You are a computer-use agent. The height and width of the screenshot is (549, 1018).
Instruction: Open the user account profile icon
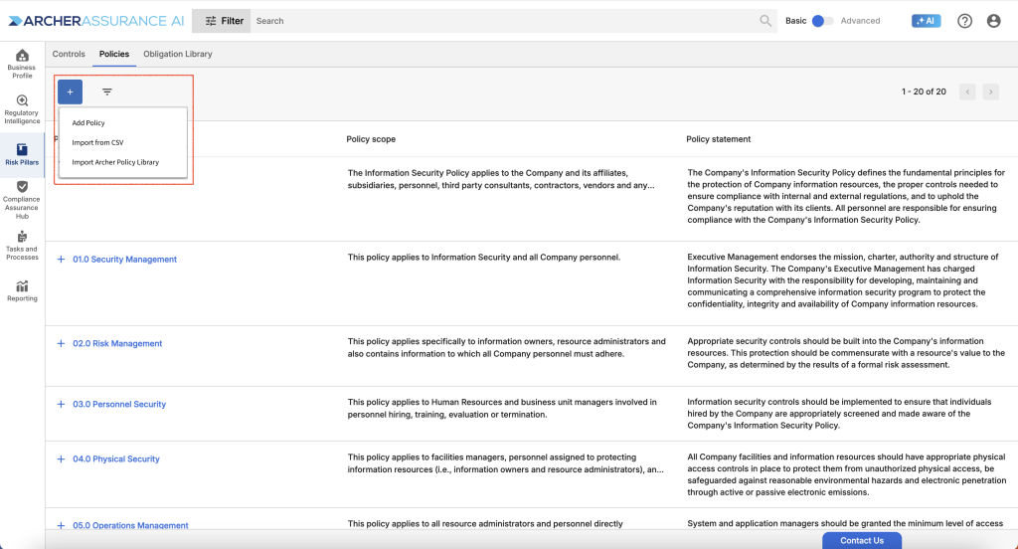993,21
